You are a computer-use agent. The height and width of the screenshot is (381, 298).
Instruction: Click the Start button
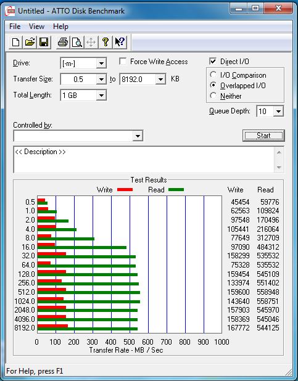[263, 136]
